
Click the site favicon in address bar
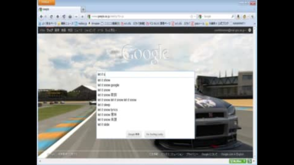[x=89, y=16]
